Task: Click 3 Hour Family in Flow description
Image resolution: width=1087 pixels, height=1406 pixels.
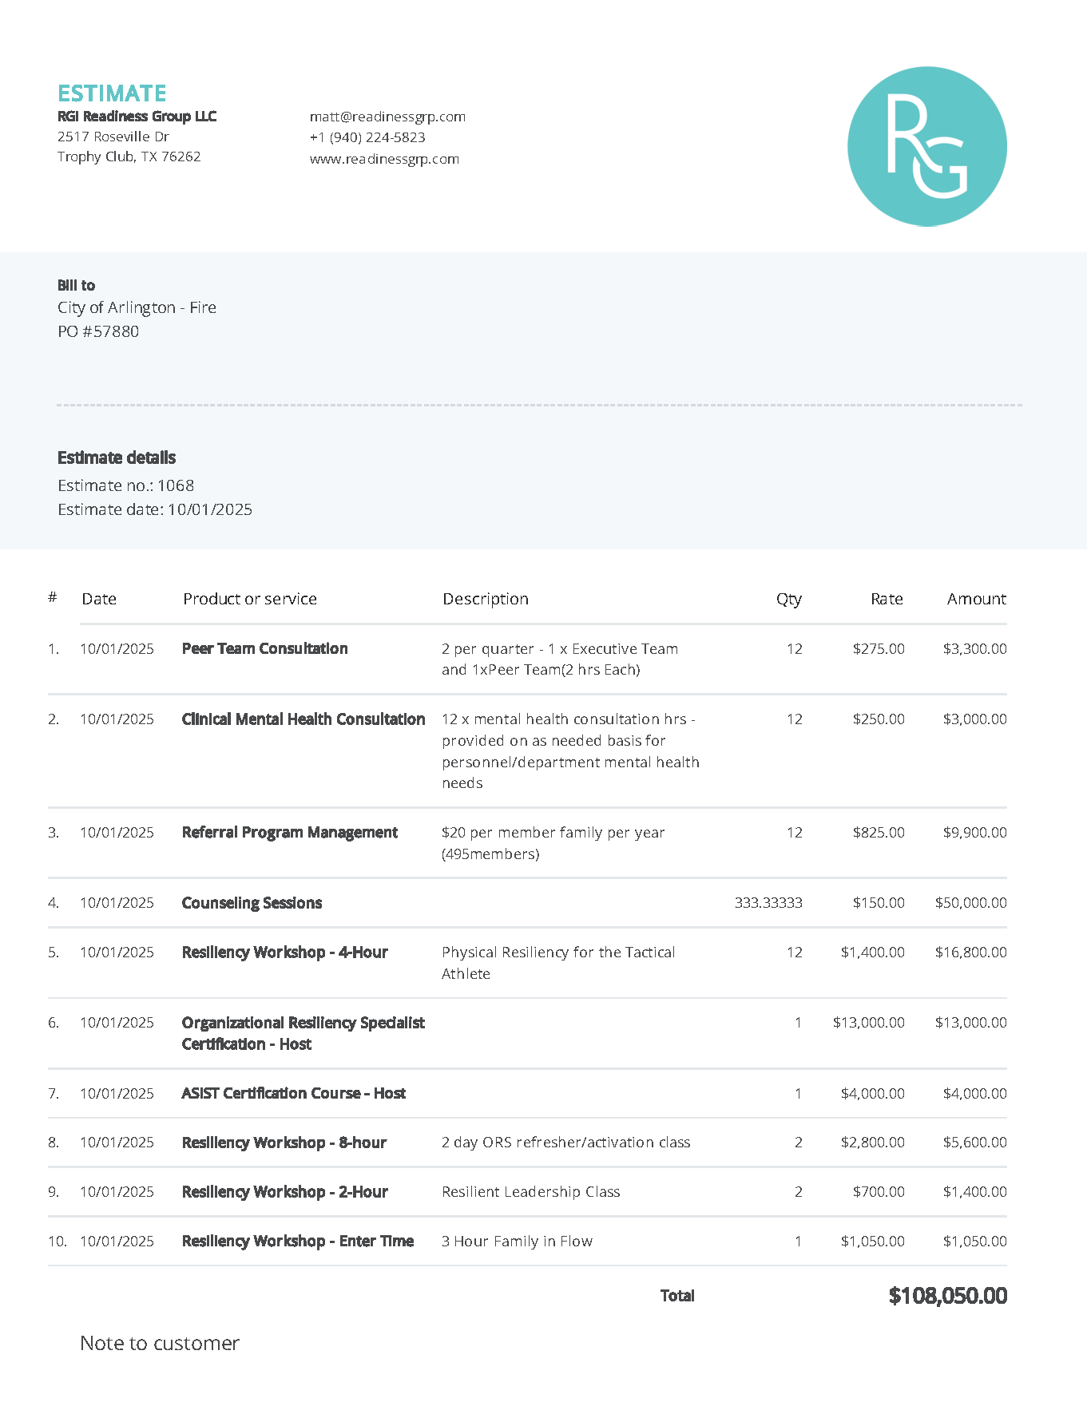Action: [x=517, y=1242]
